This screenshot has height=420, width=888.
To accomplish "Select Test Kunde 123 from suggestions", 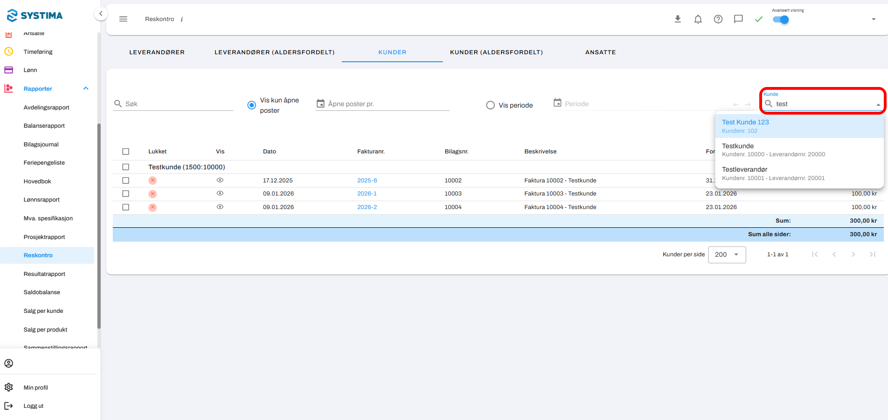I will tap(800, 126).
